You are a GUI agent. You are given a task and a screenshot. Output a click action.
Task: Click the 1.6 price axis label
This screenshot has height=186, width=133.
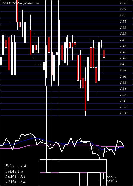coord(122,15)
